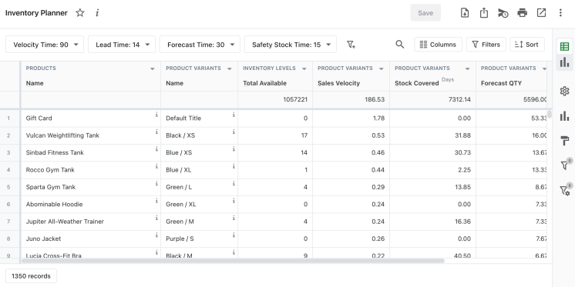Show info for Vulcan Weightlifting Tank
Image resolution: width=575 pixels, height=287 pixels.
156,132
